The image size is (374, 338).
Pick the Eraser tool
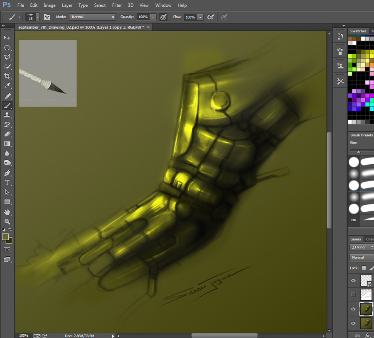pos(7,134)
